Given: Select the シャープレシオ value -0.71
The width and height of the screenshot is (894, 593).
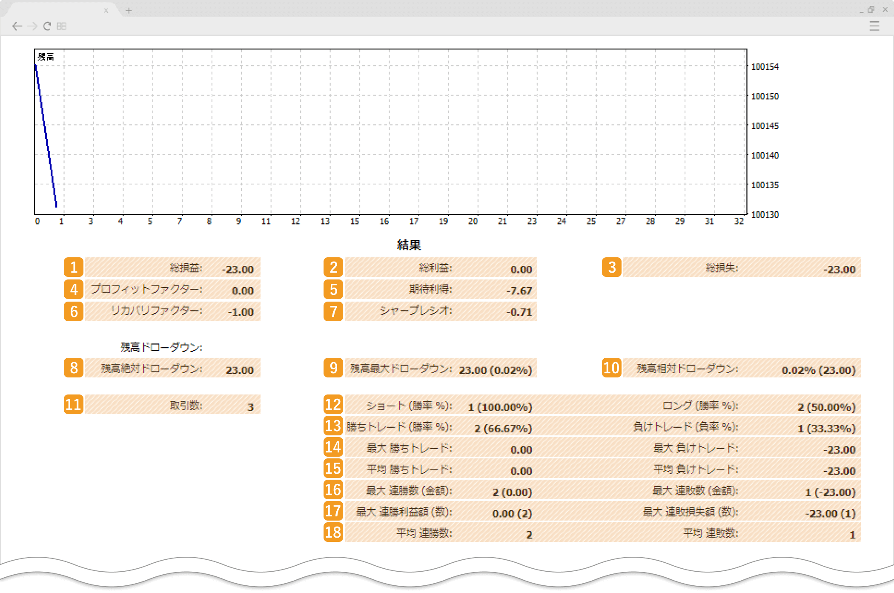Looking at the screenshot, I should 519,312.
